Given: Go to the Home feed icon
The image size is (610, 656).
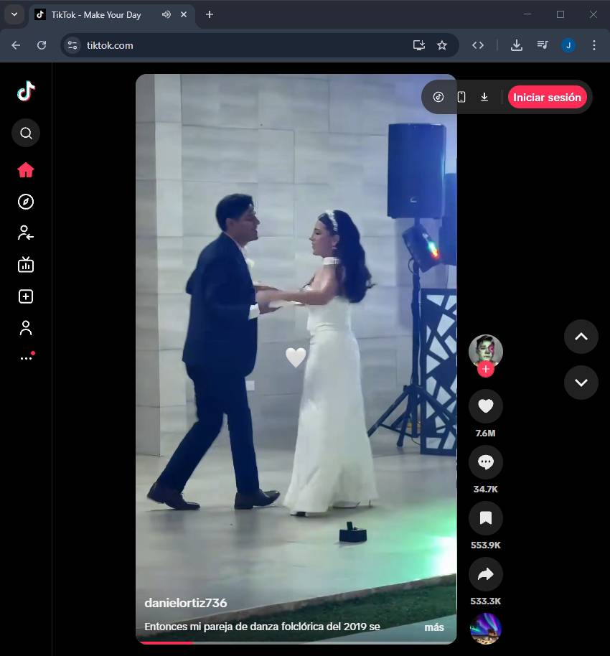Looking at the screenshot, I should (x=26, y=170).
